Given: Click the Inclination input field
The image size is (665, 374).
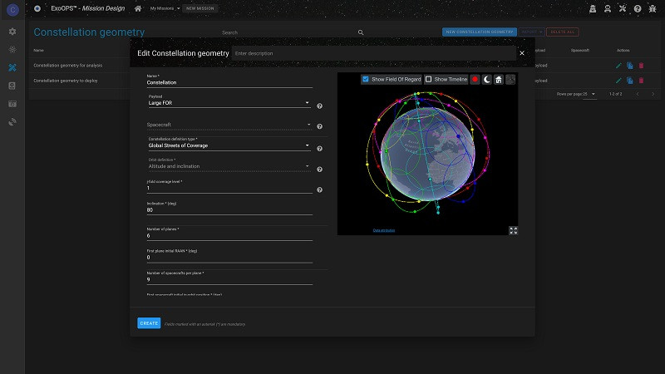Looking at the screenshot, I should pyautogui.click(x=229, y=211).
